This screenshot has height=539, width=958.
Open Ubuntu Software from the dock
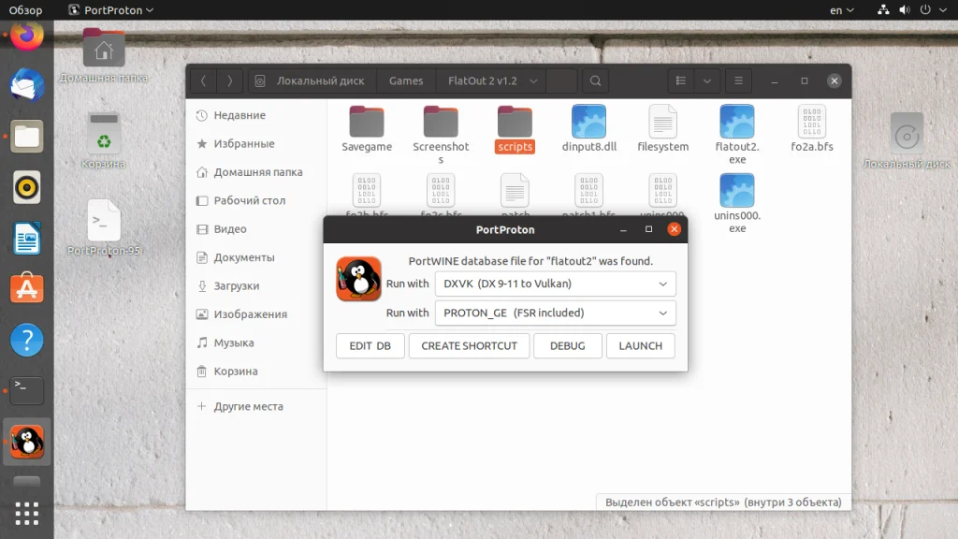tap(26, 289)
